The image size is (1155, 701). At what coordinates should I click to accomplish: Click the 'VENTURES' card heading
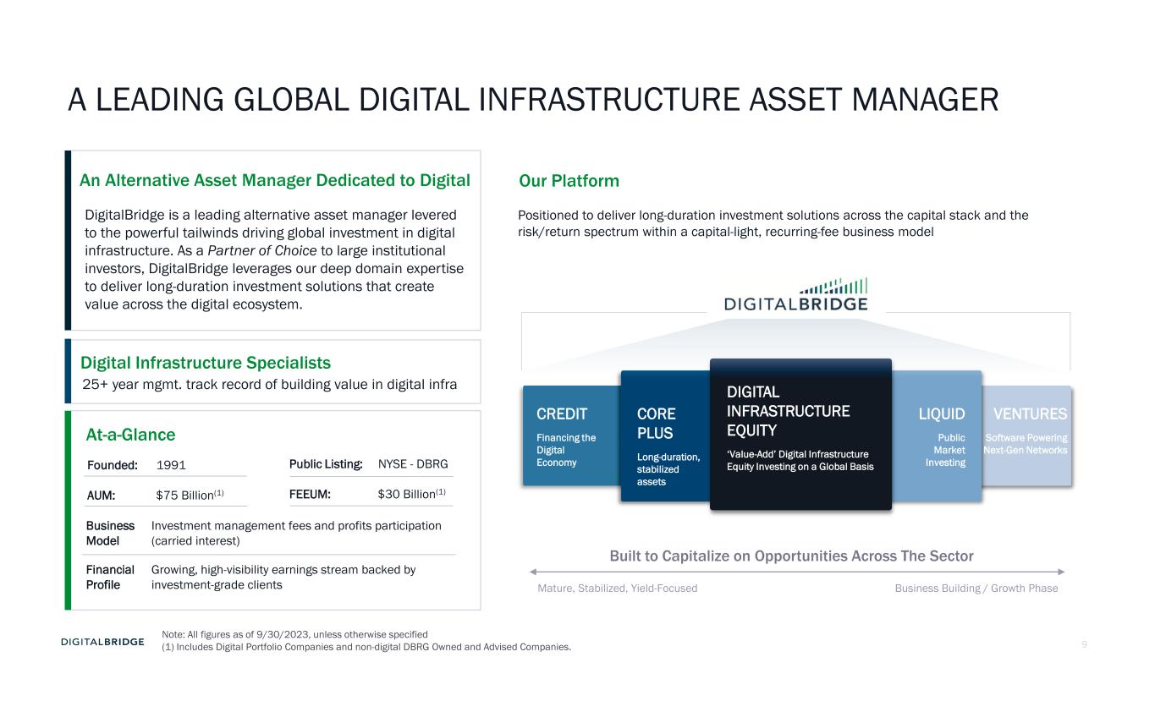point(1030,414)
